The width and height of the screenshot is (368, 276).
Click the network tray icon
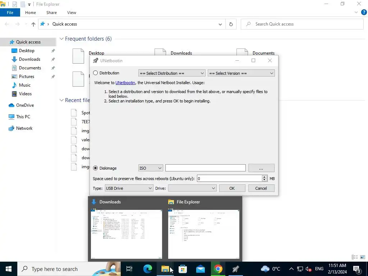(300, 269)
